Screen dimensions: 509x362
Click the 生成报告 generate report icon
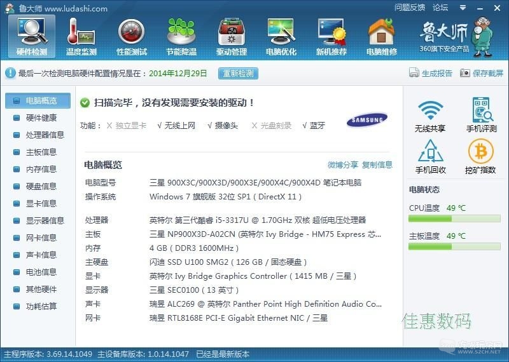414,73
